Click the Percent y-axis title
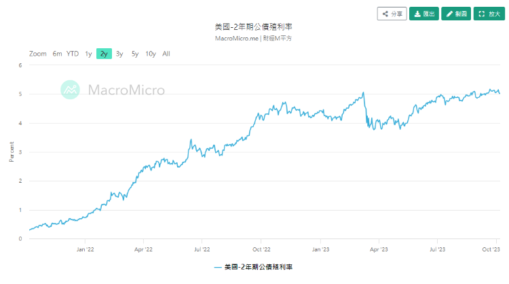The height and width of the screenshot is (284, 509). [12, 152]
